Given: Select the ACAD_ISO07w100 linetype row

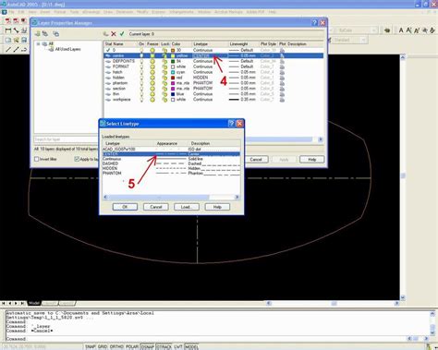Looking at the screenshot, I should (171, 149).
